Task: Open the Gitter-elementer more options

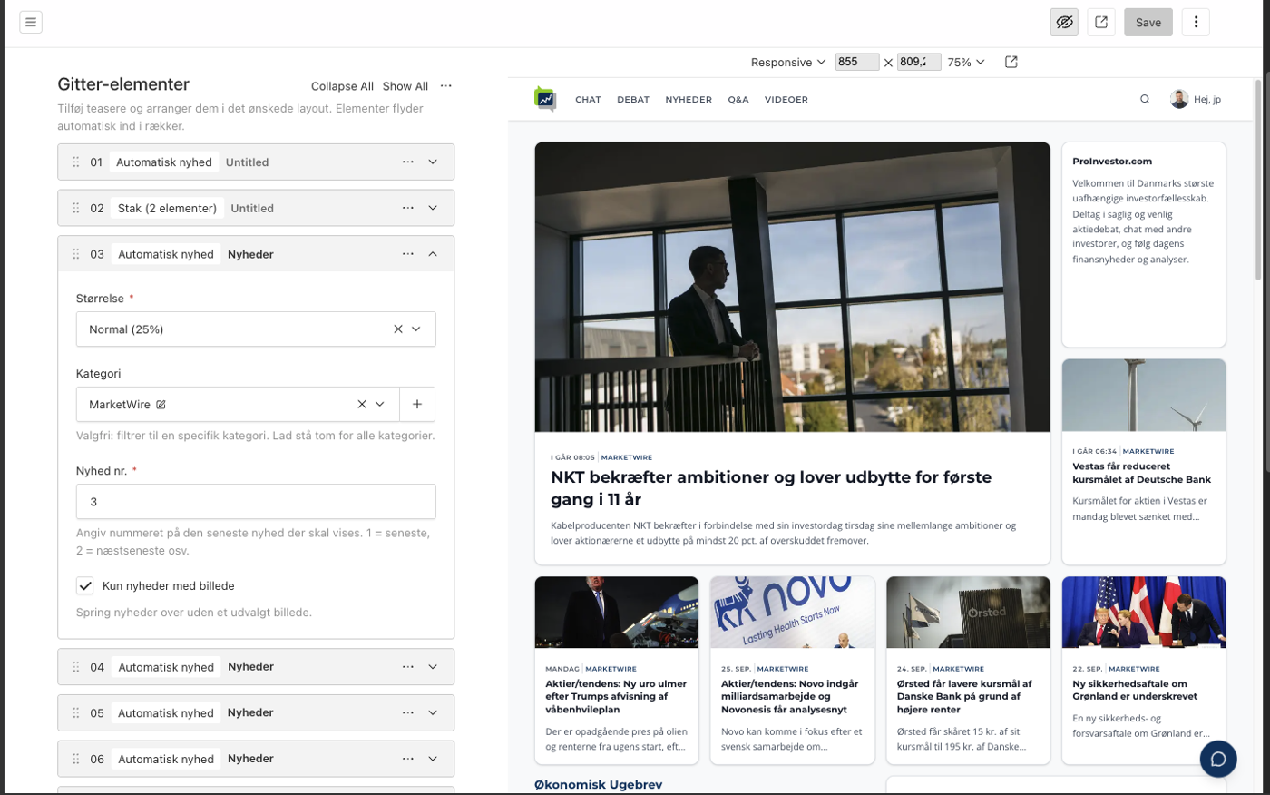Action: [445, 86]
